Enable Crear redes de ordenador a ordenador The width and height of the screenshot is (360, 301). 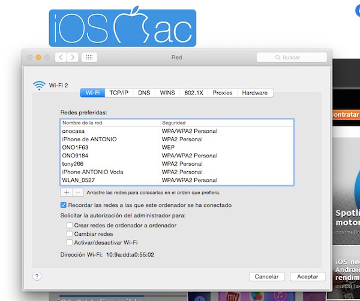point(70,225)
